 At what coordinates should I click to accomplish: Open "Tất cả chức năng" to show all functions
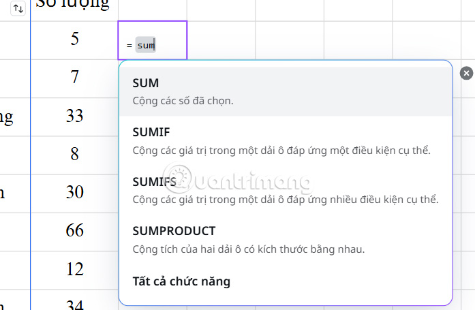181,281
